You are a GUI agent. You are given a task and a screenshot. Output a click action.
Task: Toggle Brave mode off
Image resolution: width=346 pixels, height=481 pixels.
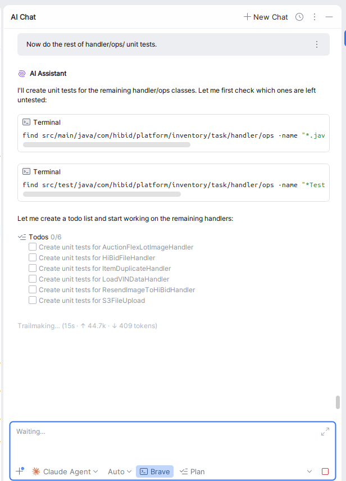tap(154, 471)
